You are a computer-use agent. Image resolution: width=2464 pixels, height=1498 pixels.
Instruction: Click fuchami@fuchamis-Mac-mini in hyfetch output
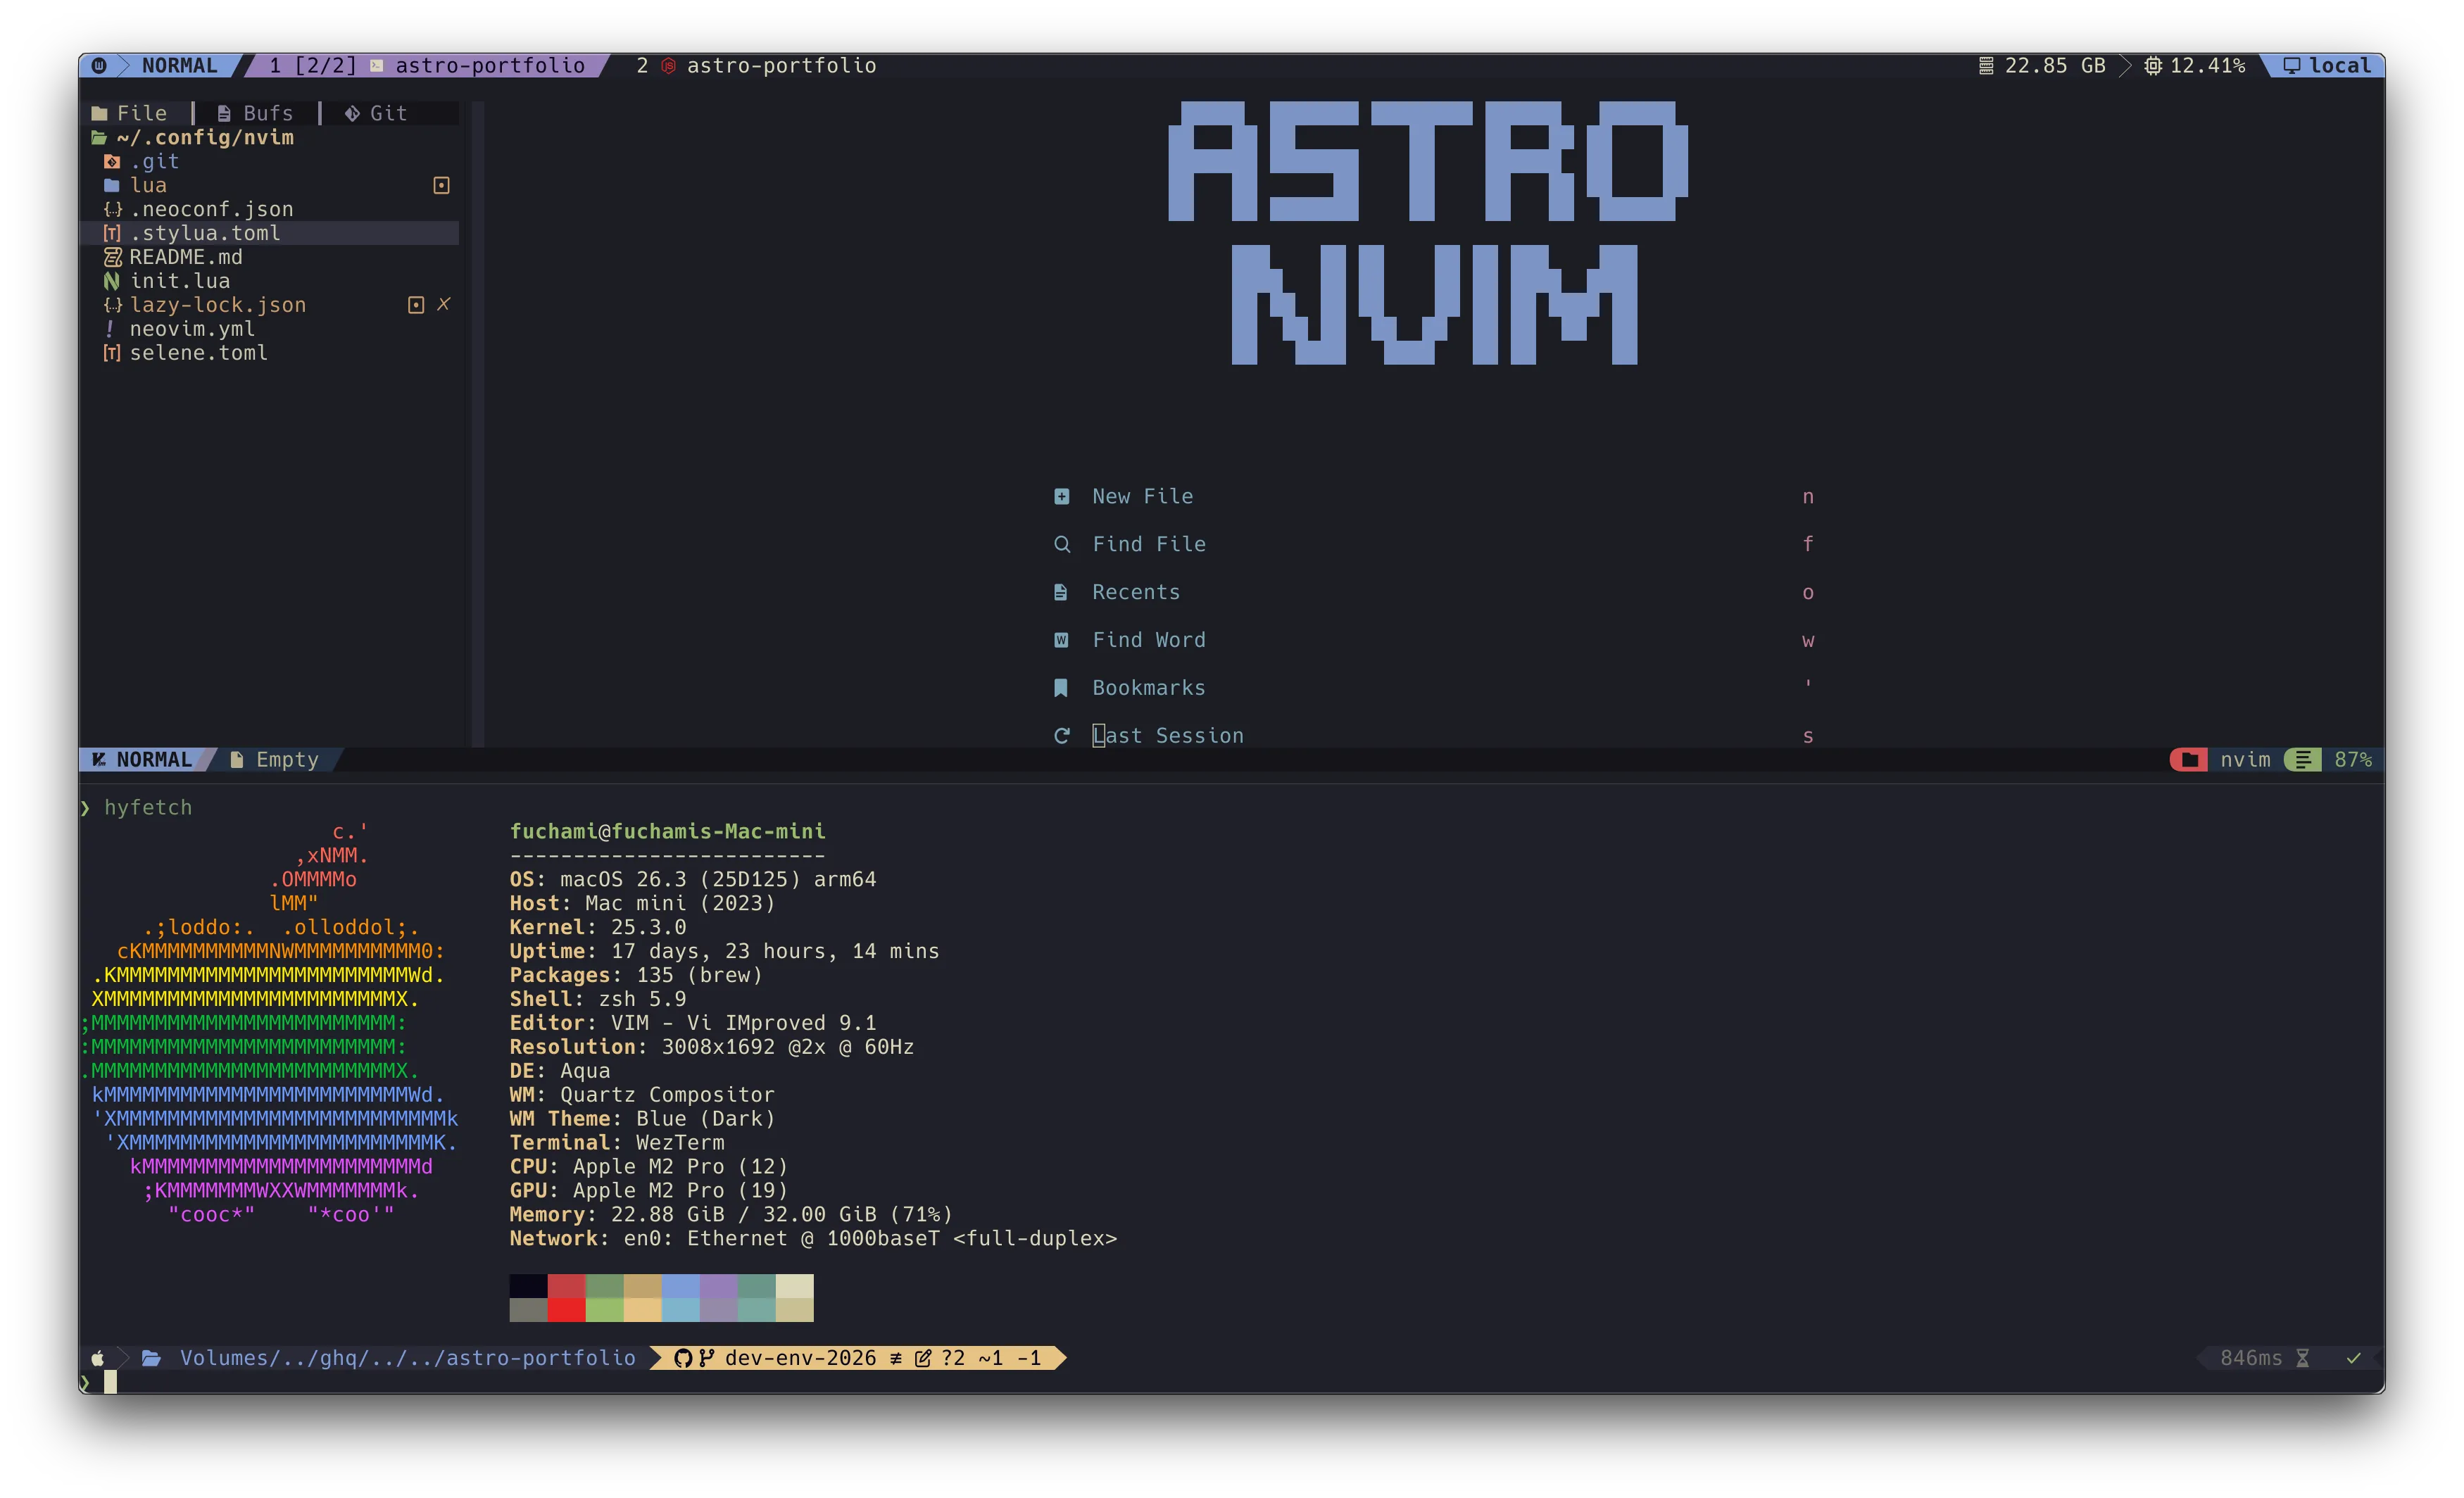tap(668, 831)
